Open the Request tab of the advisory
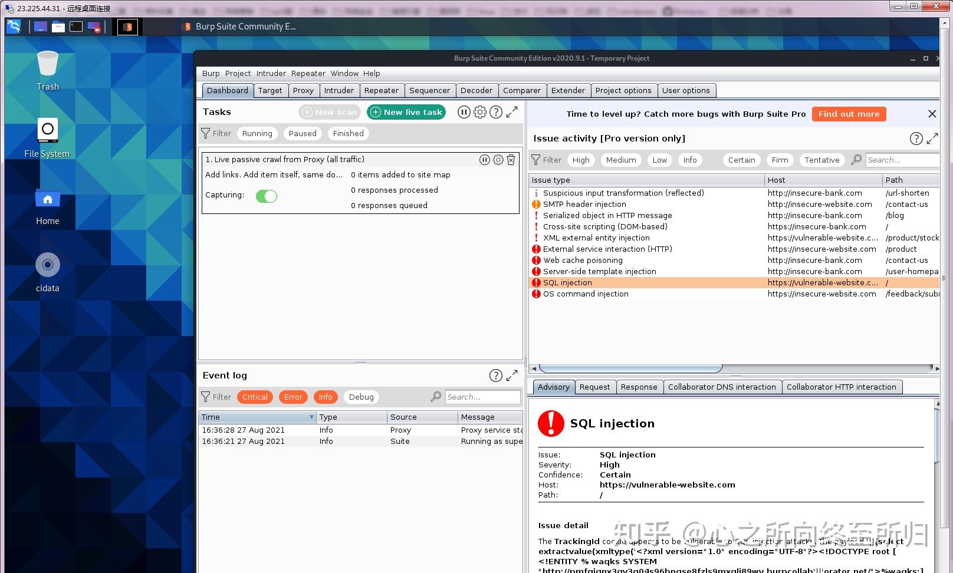Viewport: 953px width, 573px height. pos(594,387)
